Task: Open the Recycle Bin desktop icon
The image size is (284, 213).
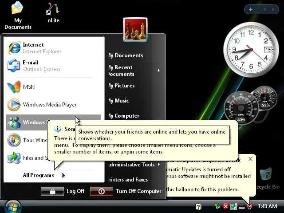Action: click(x=267, y=178)
